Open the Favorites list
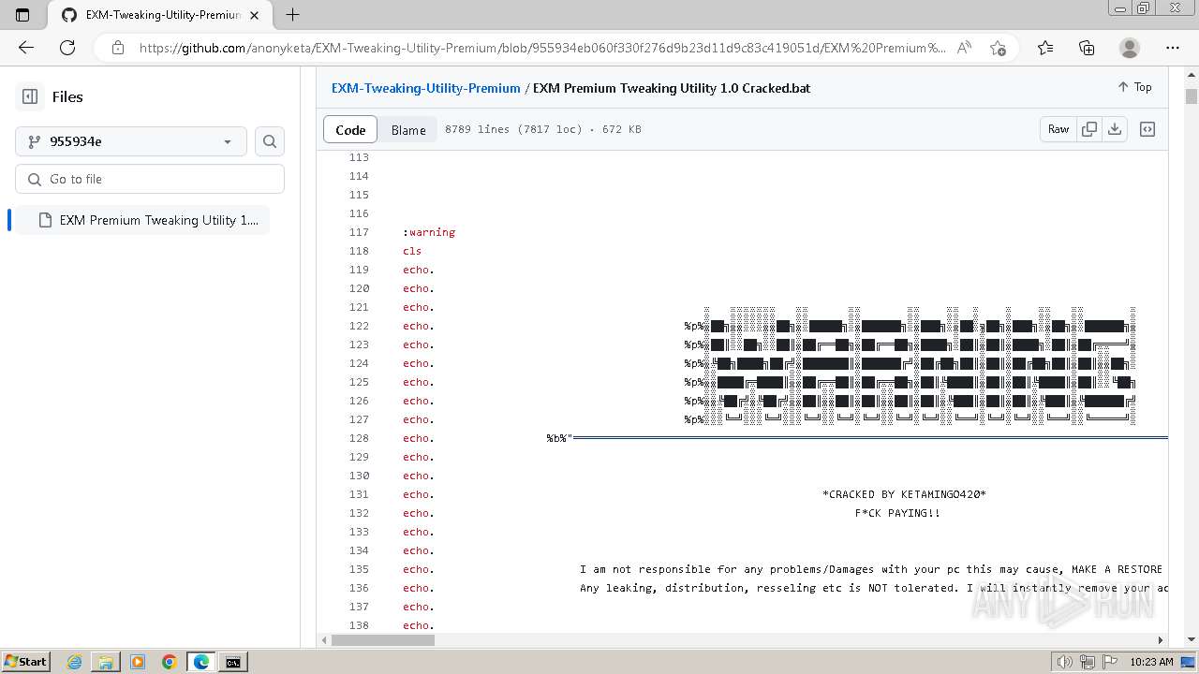 [x=1045, y=48]
